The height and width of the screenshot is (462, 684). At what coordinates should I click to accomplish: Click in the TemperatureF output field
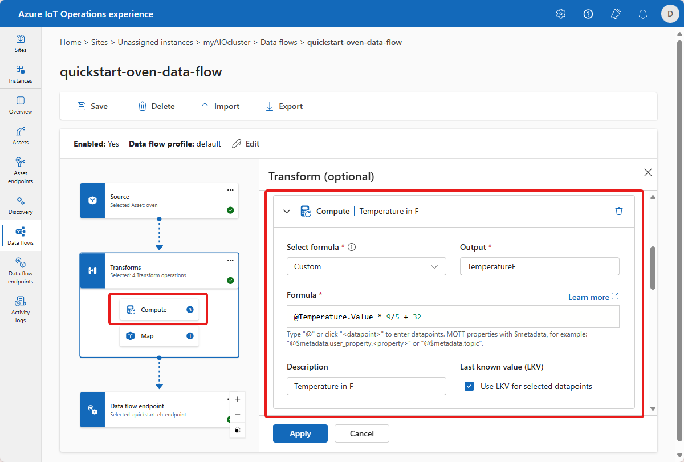(x=539, y=266)
